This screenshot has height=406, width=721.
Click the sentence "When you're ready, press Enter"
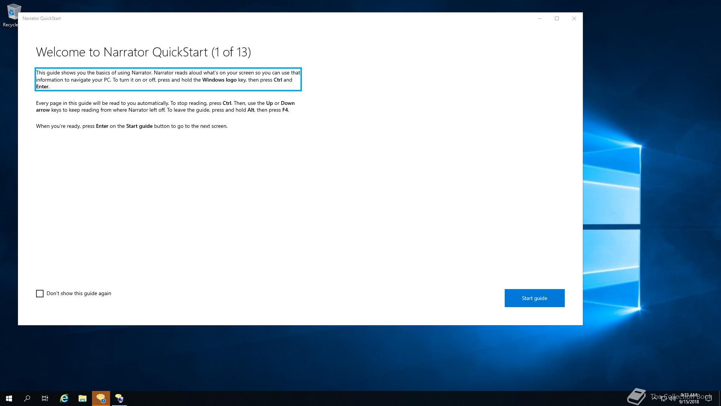point(132,126)
